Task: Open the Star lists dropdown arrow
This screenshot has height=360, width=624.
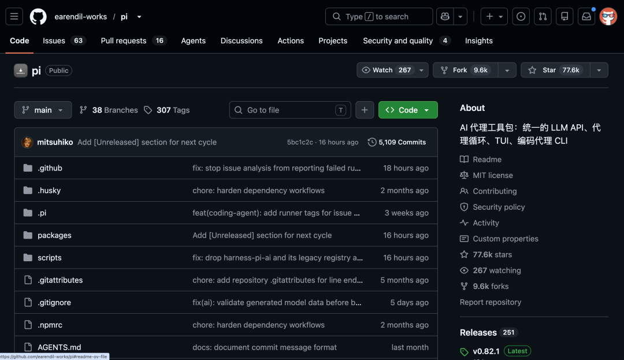Action: (x=599, y=70)
